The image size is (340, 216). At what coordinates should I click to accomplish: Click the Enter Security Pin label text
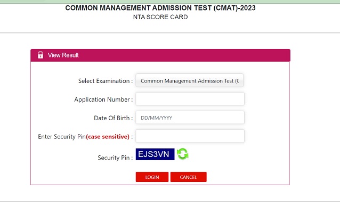[x=62, y=137]
